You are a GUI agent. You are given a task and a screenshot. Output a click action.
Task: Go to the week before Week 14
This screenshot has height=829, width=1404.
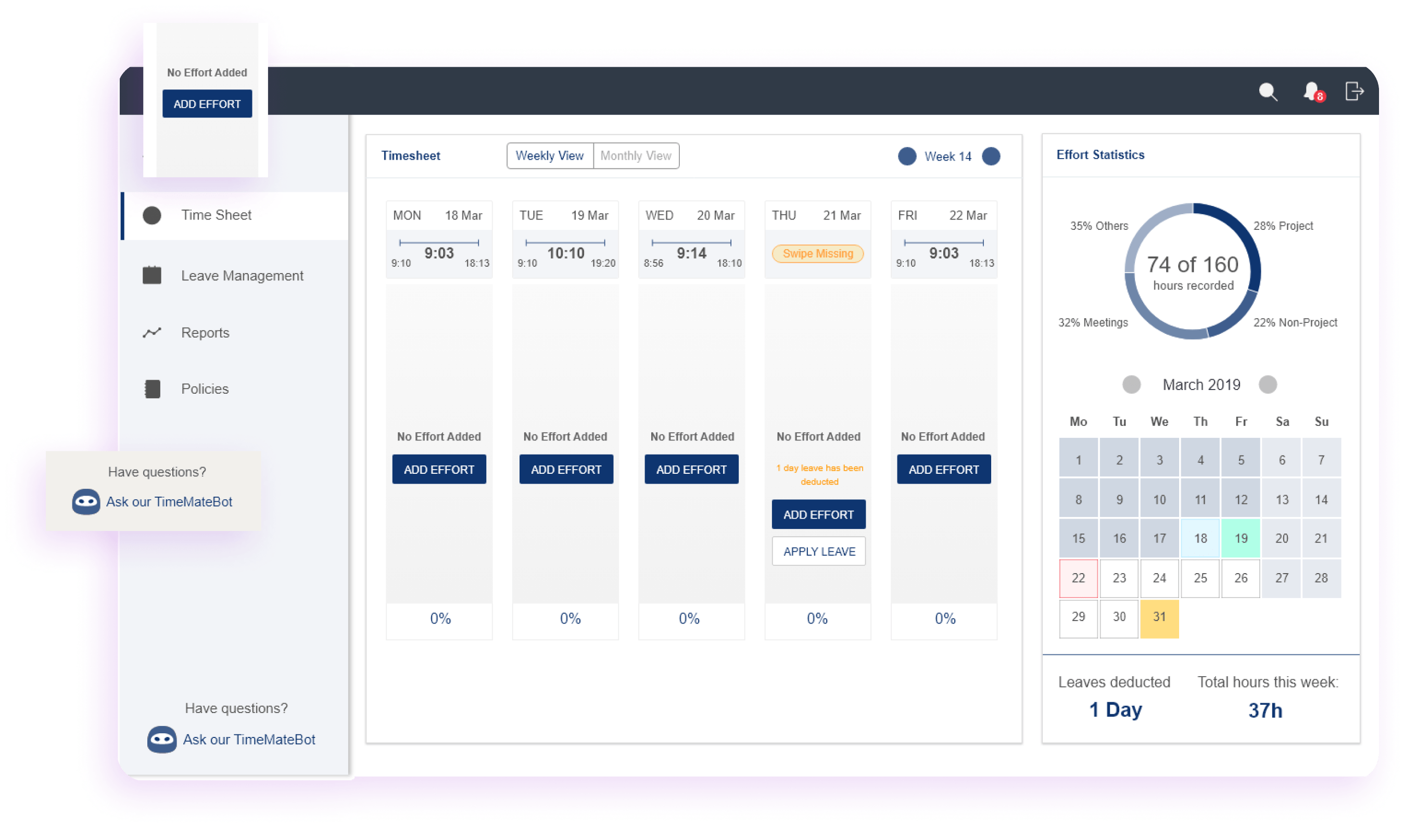[x=907, y=157]
